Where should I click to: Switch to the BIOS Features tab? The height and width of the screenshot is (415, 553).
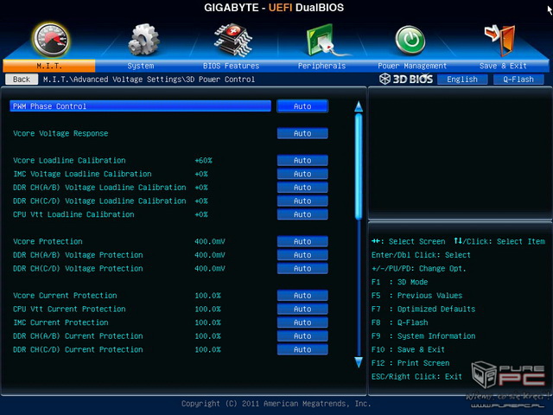point(231,66)
